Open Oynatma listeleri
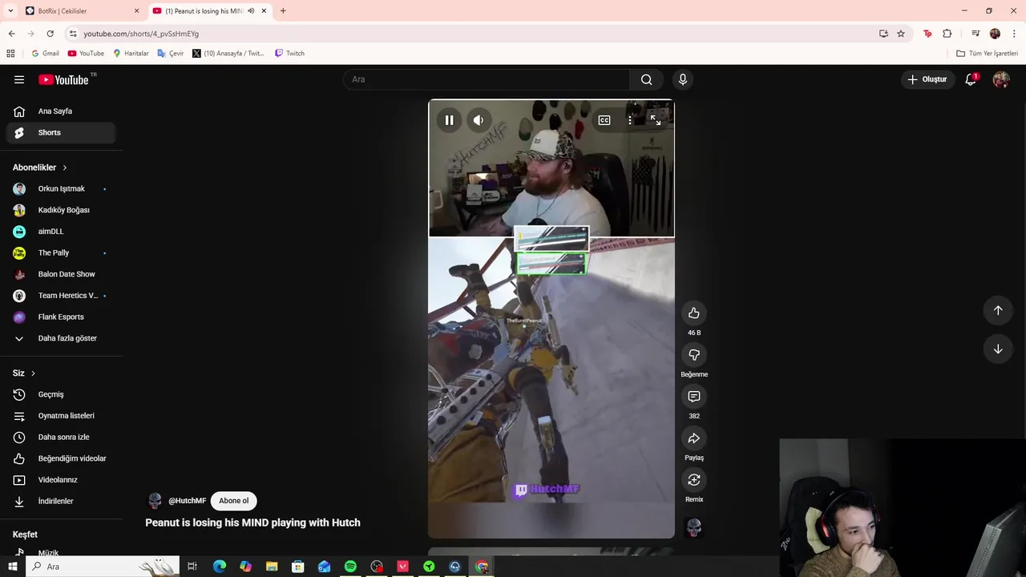 [x=61, y=416]
